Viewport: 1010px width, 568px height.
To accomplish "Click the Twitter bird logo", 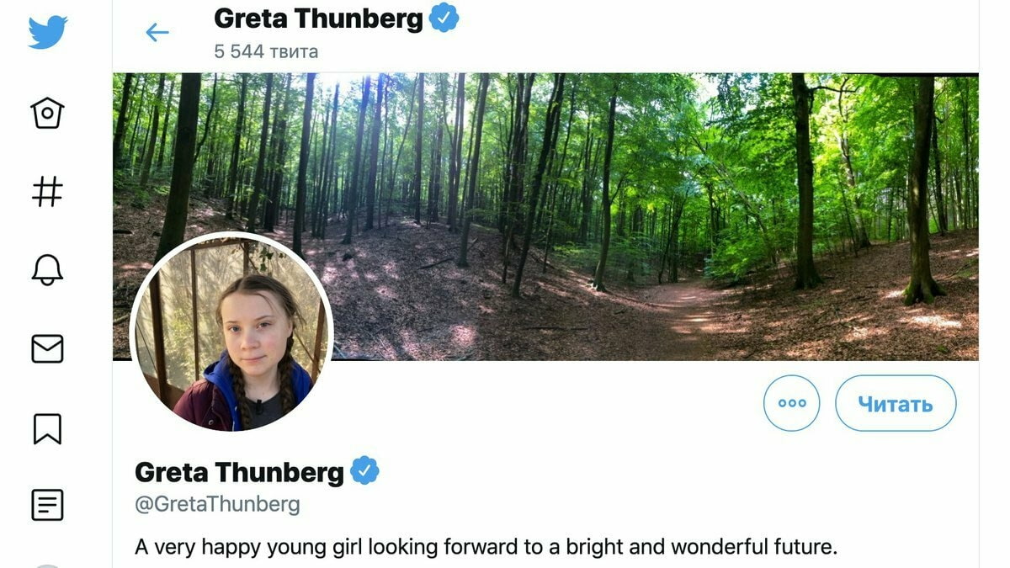I will point(47,33).
